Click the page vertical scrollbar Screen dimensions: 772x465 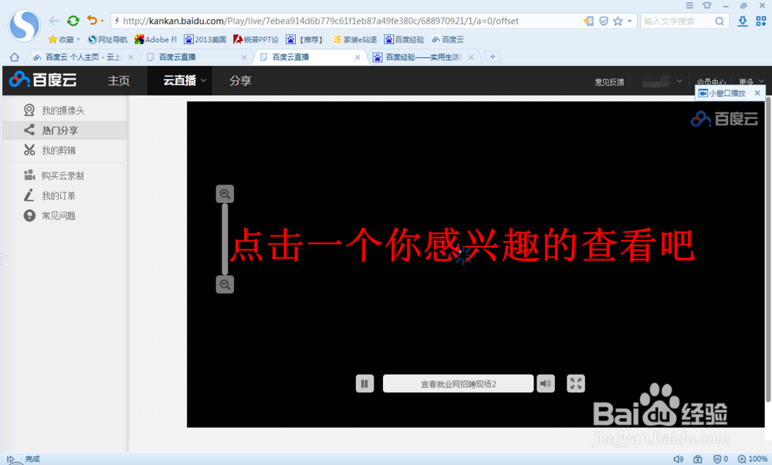click(x=768, y=249)
